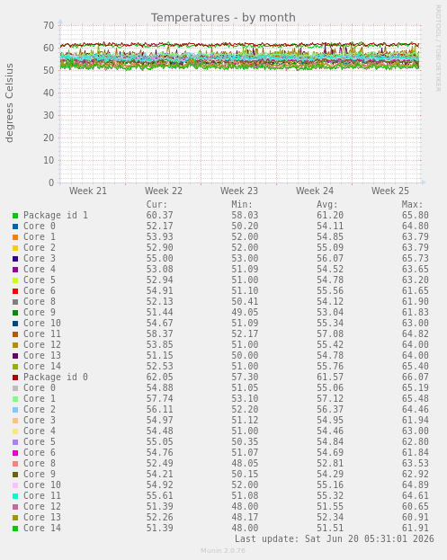Click the minimum value 48.17 of Core 13
447x560 pixels.
coord(245,518)
